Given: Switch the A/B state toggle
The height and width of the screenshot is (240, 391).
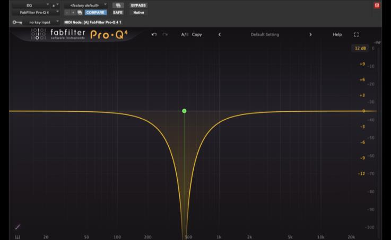Looking at the screenshot, I should pos(185,34).
